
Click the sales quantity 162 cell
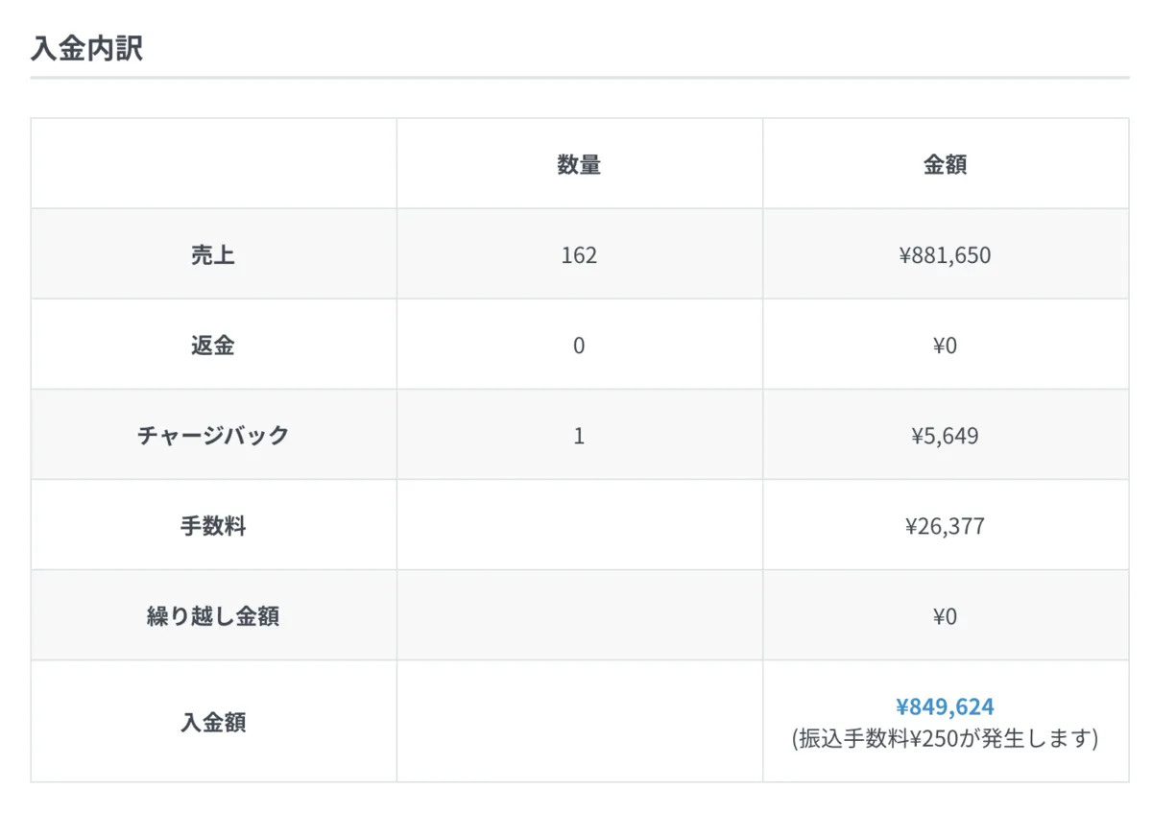(x=579, y=255)
